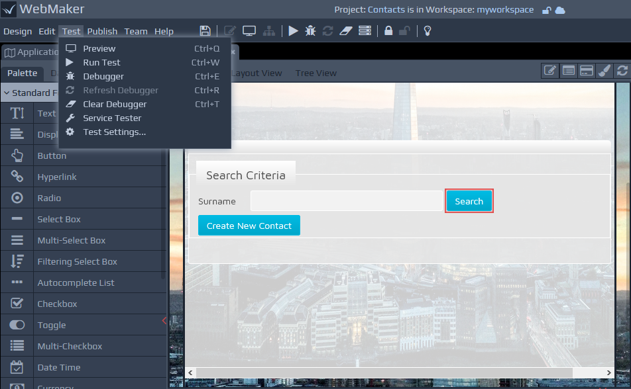Click the Preview monitor icon in toolbar
The height and width of the screenshot is (389, 631).
[x=249, y=31]
